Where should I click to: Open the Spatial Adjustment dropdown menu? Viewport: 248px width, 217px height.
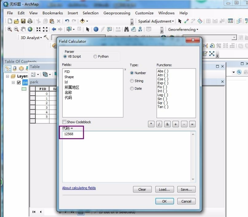click(x=156, y=21)
